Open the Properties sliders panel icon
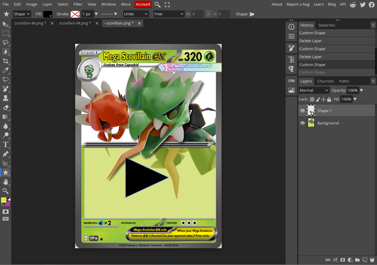The width and height of the screenshot is (377, 265). 292,37
